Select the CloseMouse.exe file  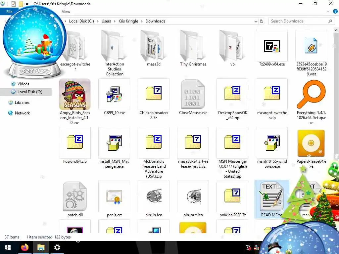(193, 97)
